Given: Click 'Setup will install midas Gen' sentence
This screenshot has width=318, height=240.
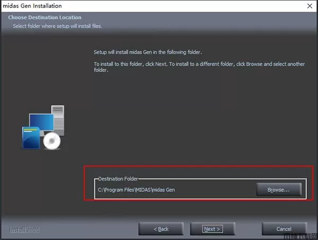Looking at the screenshot, I should 148,52.
